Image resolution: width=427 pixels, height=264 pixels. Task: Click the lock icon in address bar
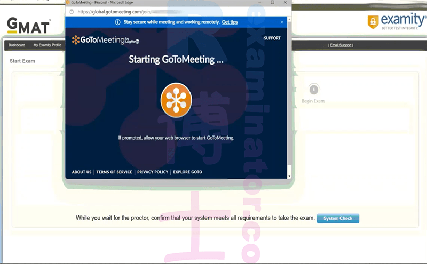[x=72, y=12]
